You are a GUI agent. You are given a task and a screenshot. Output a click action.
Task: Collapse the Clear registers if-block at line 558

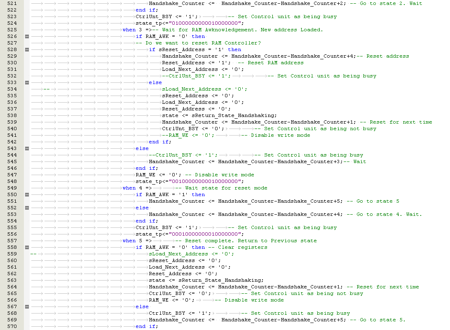tap(27, 247)
